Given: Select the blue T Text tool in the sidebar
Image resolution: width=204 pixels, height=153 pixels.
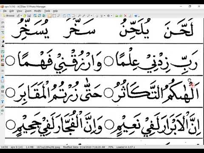Looking at the screenshot, I should [x=3, y=102].
